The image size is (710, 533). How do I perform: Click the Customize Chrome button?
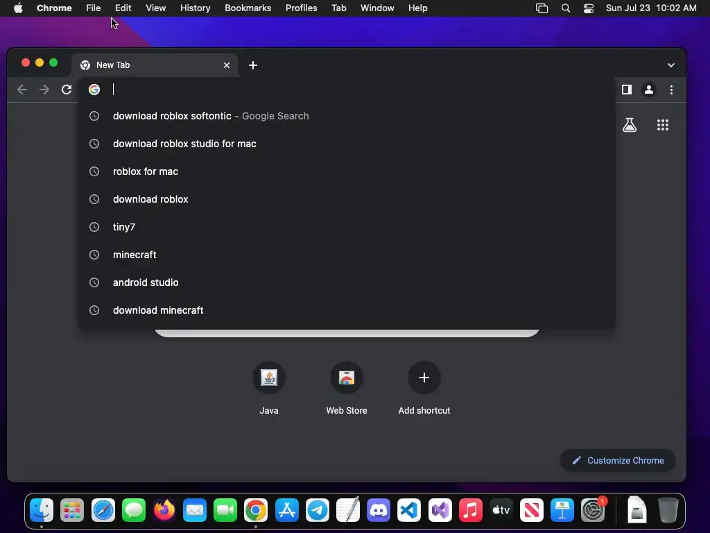coord(618,461)
